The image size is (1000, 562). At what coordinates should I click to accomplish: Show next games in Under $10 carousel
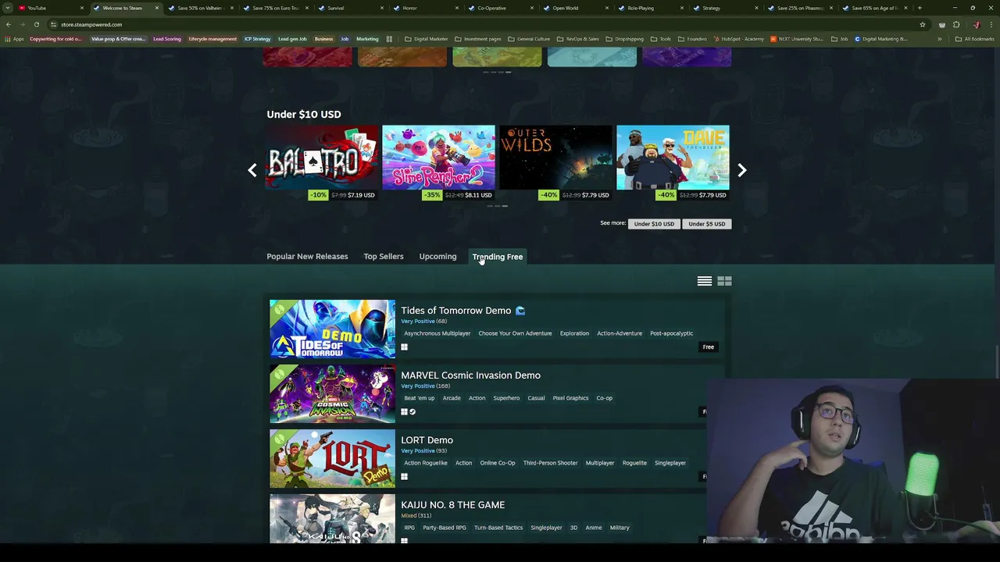point(742,170)
